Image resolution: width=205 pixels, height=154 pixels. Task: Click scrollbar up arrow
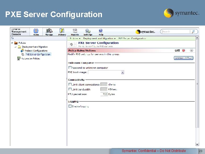197,38
